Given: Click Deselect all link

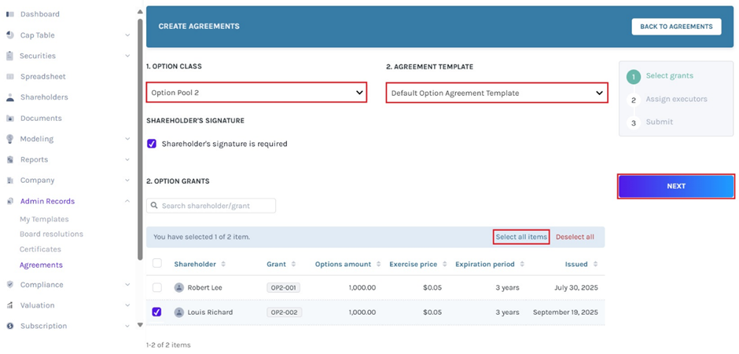Looking at the screenshot, I should pyautogui.click(x=575, y=237).
